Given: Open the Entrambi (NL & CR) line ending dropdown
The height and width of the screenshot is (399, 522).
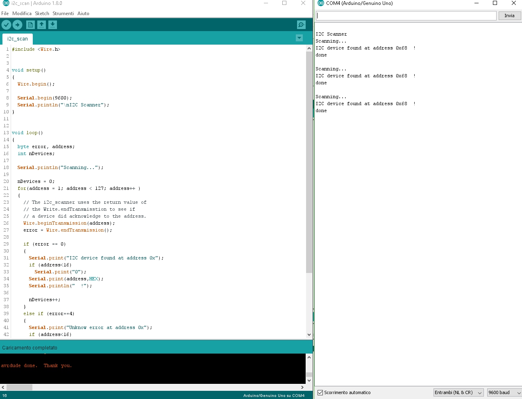Looking at the screenshot, I should pos(458,392).
